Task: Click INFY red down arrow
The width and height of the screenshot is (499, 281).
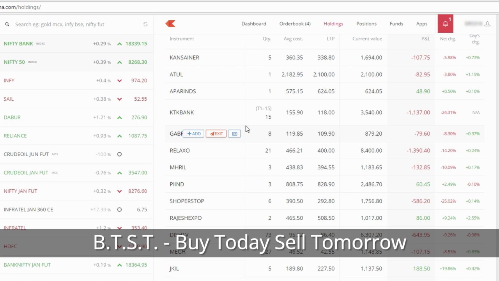Action: 119,81
